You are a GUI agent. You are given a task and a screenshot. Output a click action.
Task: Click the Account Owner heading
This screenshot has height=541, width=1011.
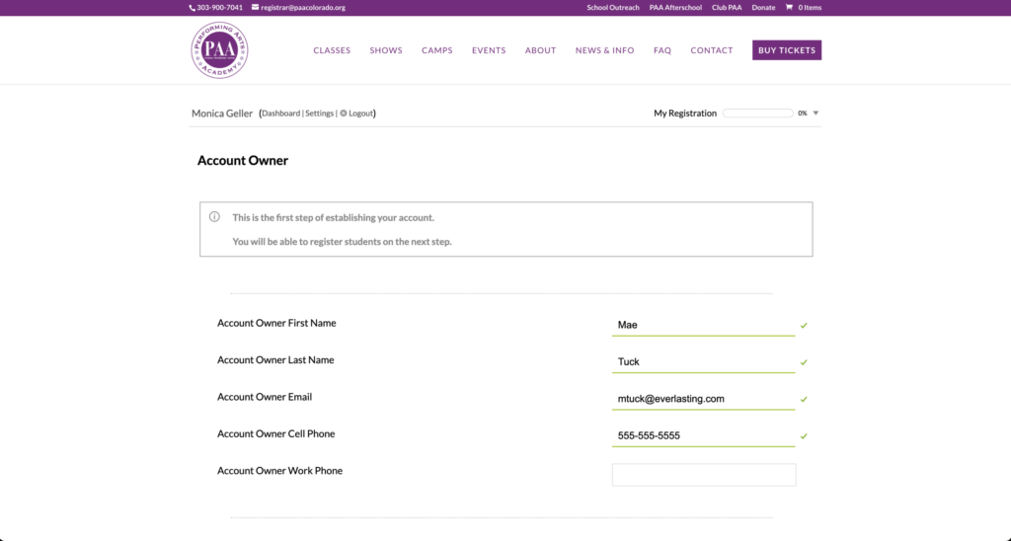pos(243,161)
